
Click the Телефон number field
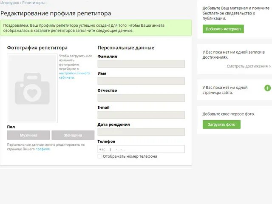point(141,149)
